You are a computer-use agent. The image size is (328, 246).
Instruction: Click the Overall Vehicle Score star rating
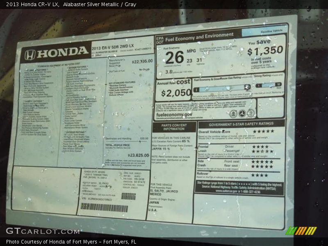point(263,131)
